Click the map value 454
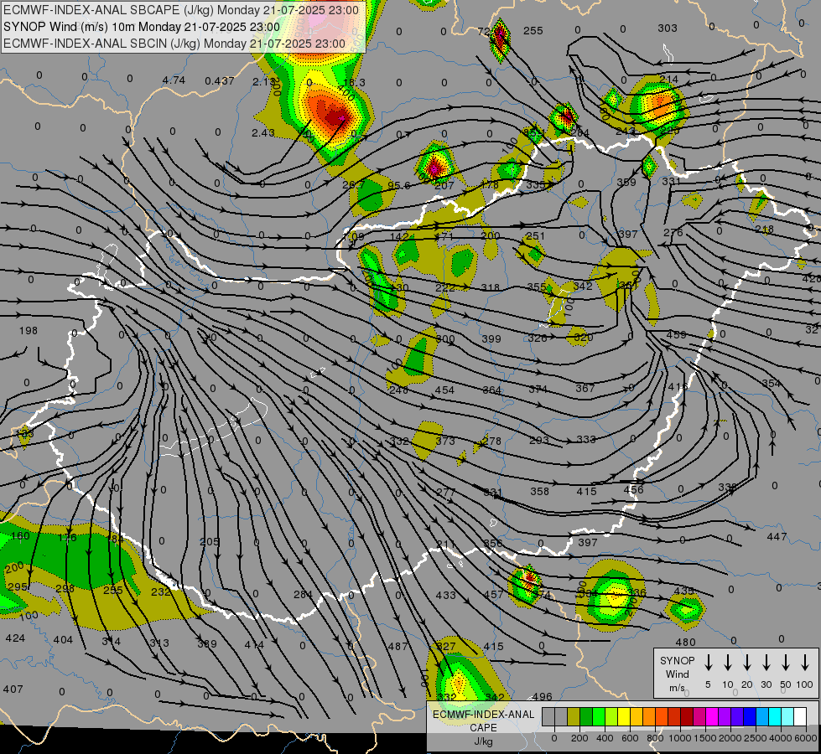821x754 pixels. point(444,390)
